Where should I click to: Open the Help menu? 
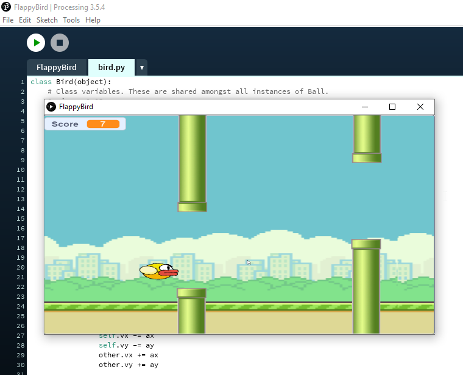(93, 20)
